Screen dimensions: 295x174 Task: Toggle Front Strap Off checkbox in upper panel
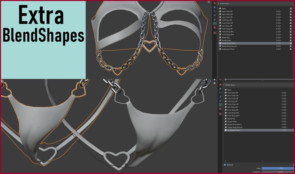[x=291, y=29]
